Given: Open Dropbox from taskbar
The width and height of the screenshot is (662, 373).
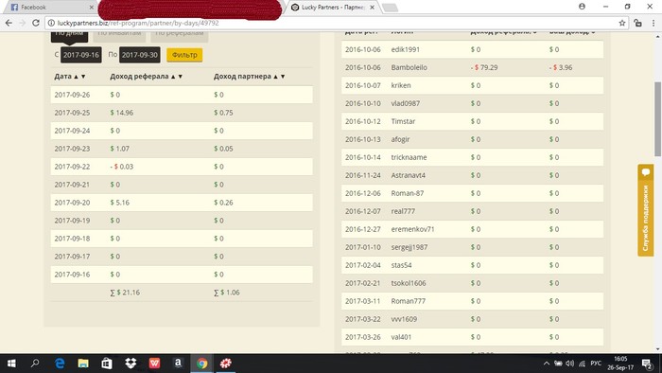Looking at the screenshot, I should click(131, 364).
